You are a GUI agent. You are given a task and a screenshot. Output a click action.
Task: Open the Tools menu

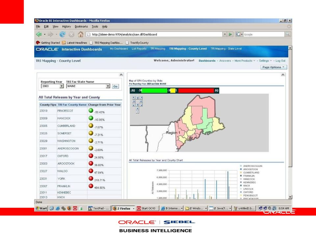(95, 27)
